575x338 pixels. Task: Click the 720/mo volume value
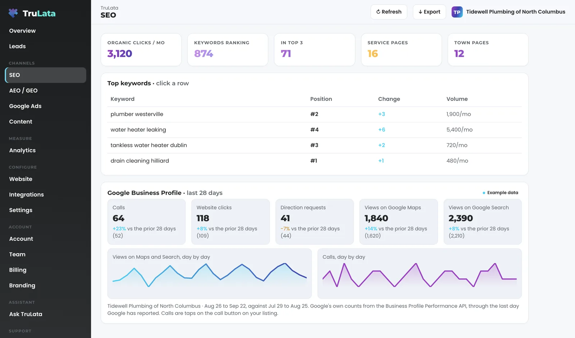[x=457, y=145]
